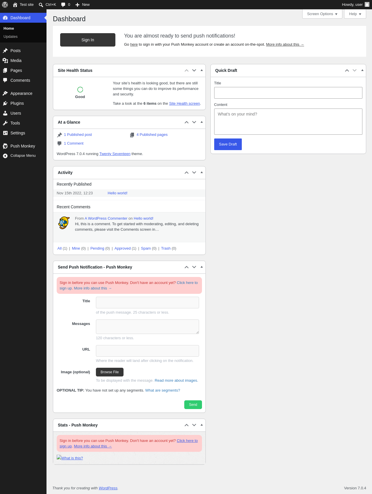The height and width of the screenshot is (494, 372).
Task: Open the search (Ctrl+K) magnifier icon
Action: click(41, 5)
